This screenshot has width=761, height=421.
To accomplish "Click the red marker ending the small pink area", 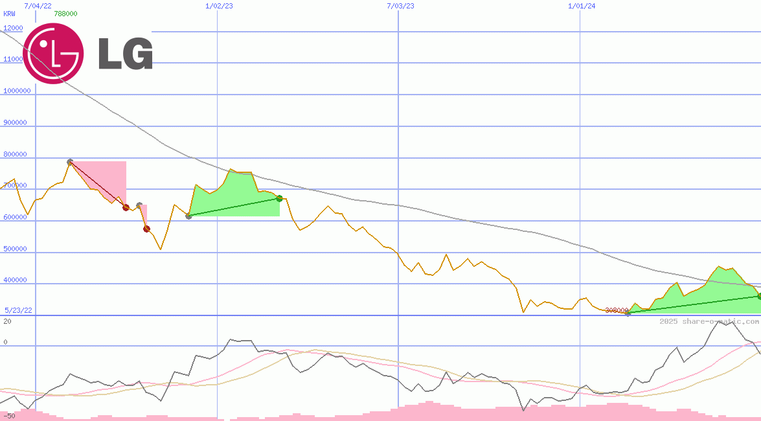I will (x=146, y=229).
